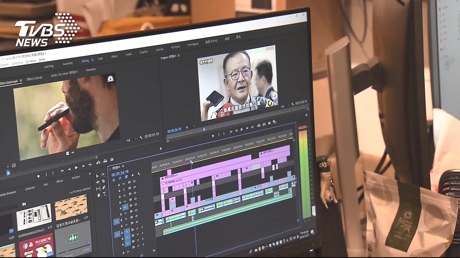This screenshot has height=258, width=460.
Task: Toggle Snap magnet in timeline
Action: (120, 178)
